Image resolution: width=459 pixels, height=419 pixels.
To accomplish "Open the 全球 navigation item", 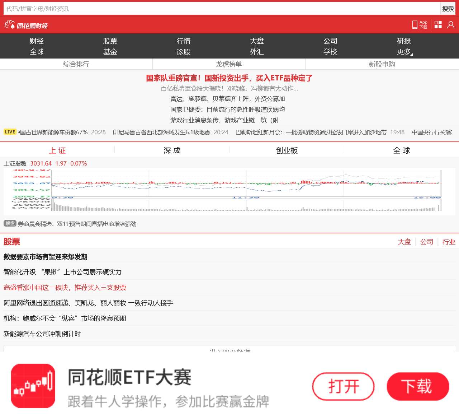I will (x=37, y=52).
